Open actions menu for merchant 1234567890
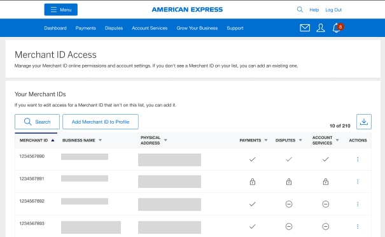This screenshot has height=237, width=385. (358, 159)
